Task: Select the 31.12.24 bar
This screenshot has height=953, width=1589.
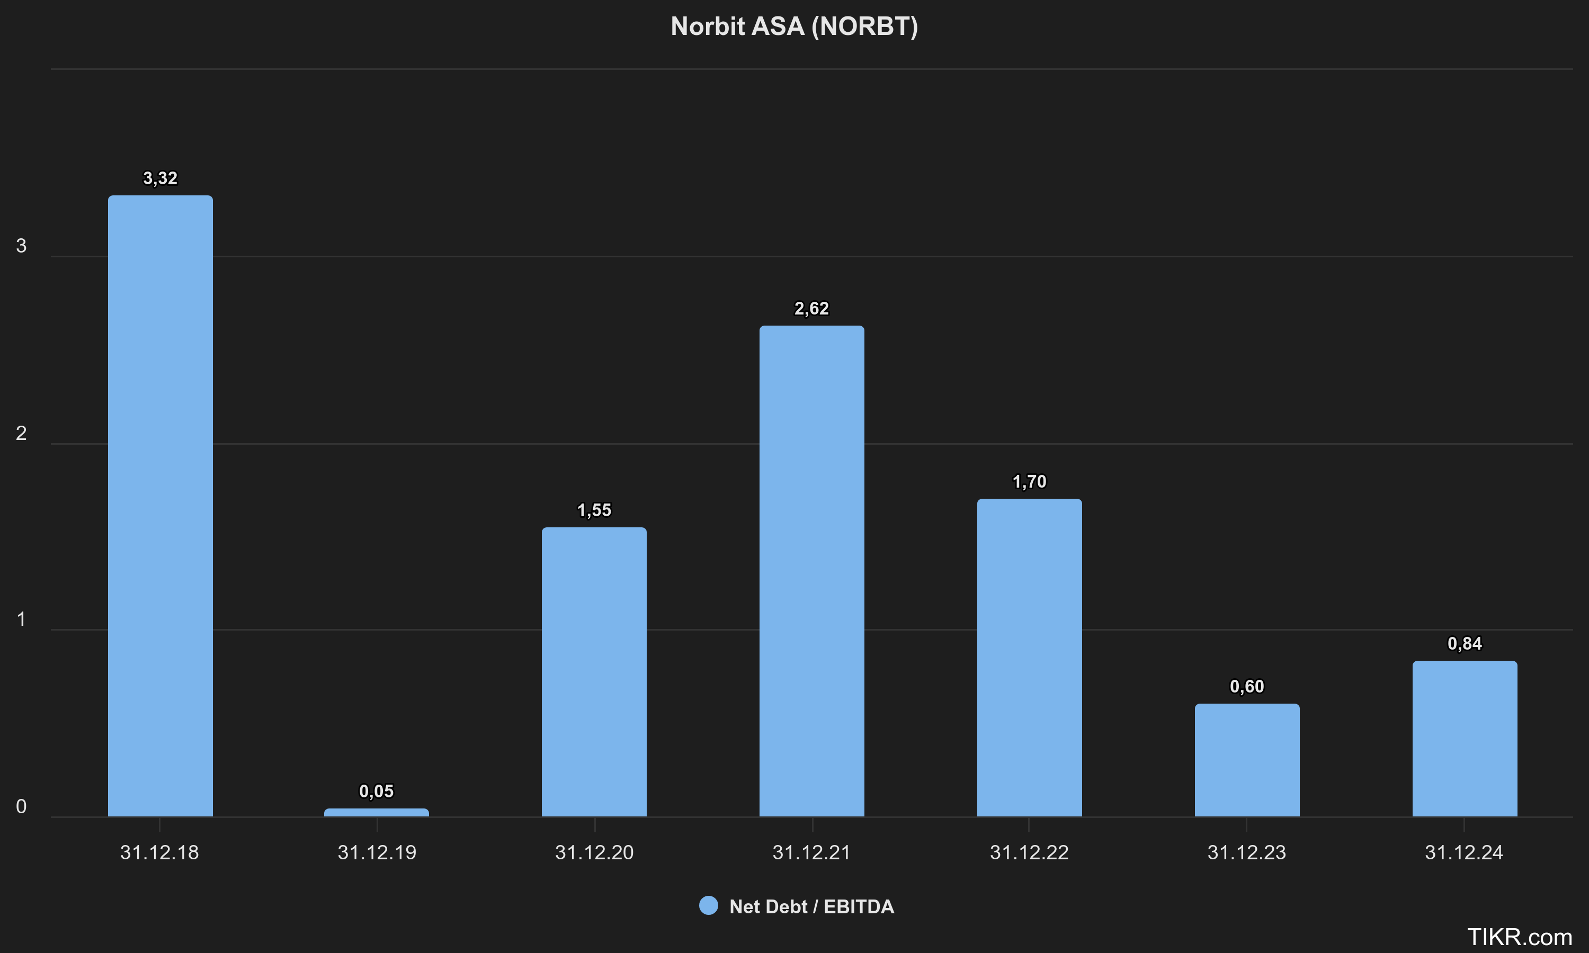Action: tap(1465, 739)
